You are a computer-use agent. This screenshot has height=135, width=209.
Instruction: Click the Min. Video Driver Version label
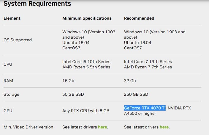28,127
